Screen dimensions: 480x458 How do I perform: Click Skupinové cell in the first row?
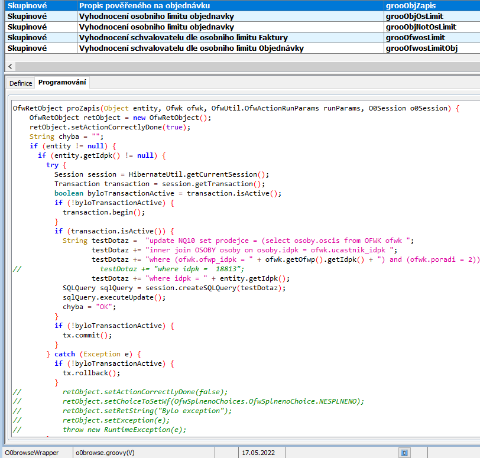click(x=27, y=5)
